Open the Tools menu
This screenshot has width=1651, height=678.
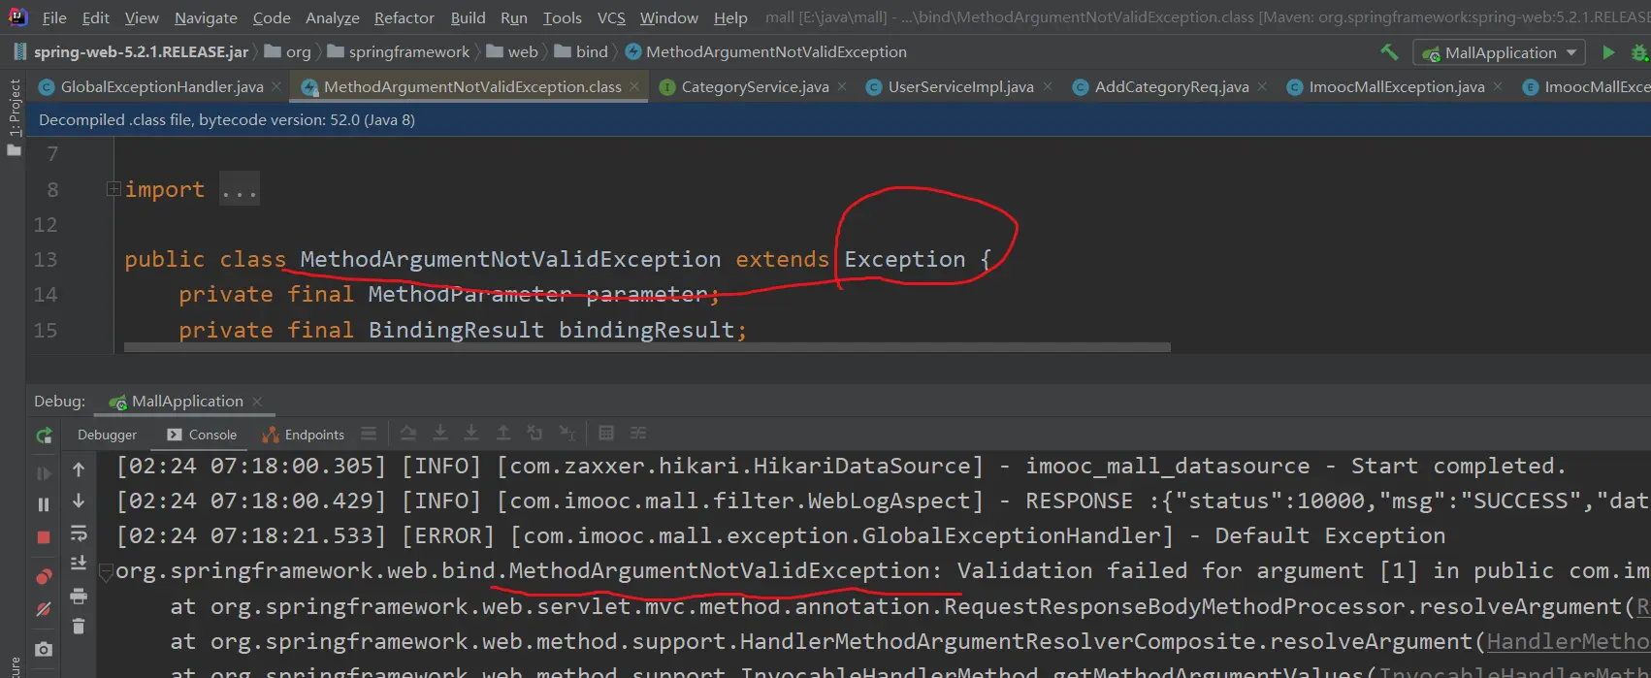[x=563, y=17]
